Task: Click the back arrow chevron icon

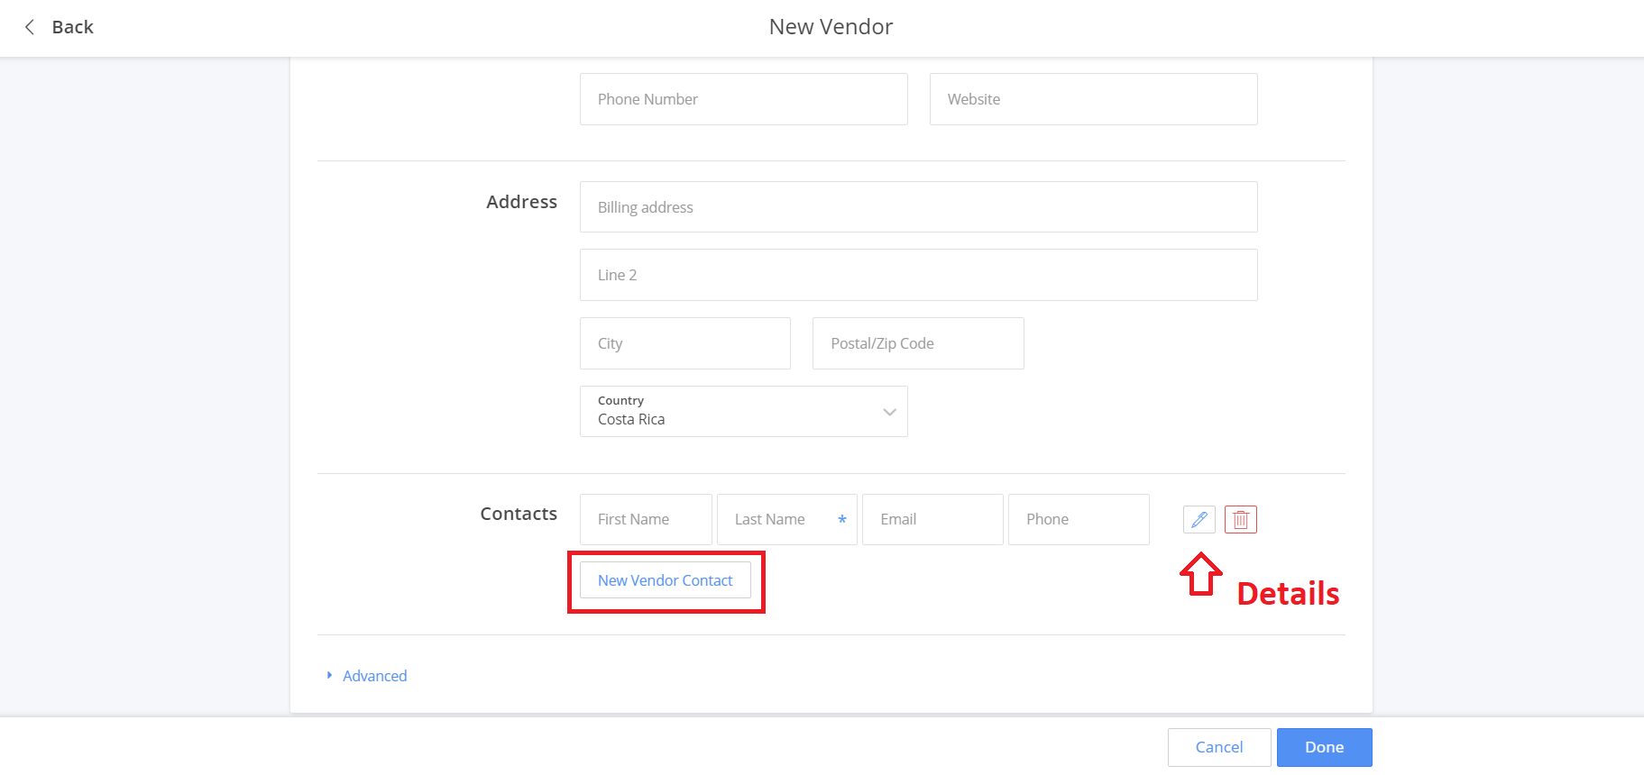Action: (x=30, y=27)
